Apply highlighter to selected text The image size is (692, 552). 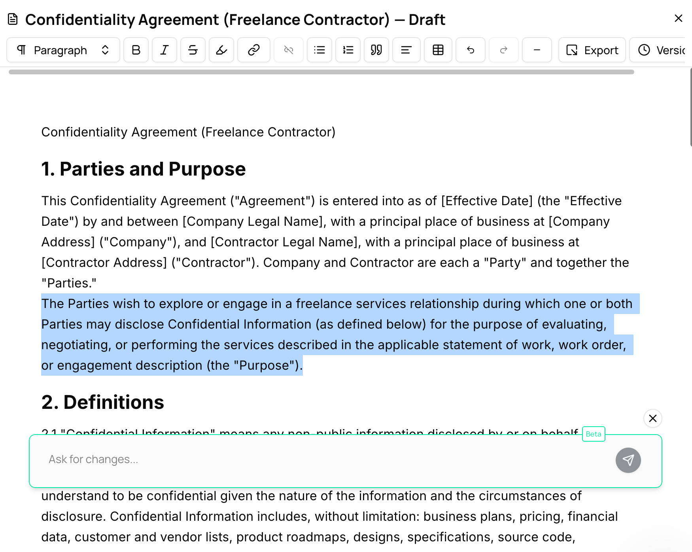pyautogui.click(x=221, y=50)
